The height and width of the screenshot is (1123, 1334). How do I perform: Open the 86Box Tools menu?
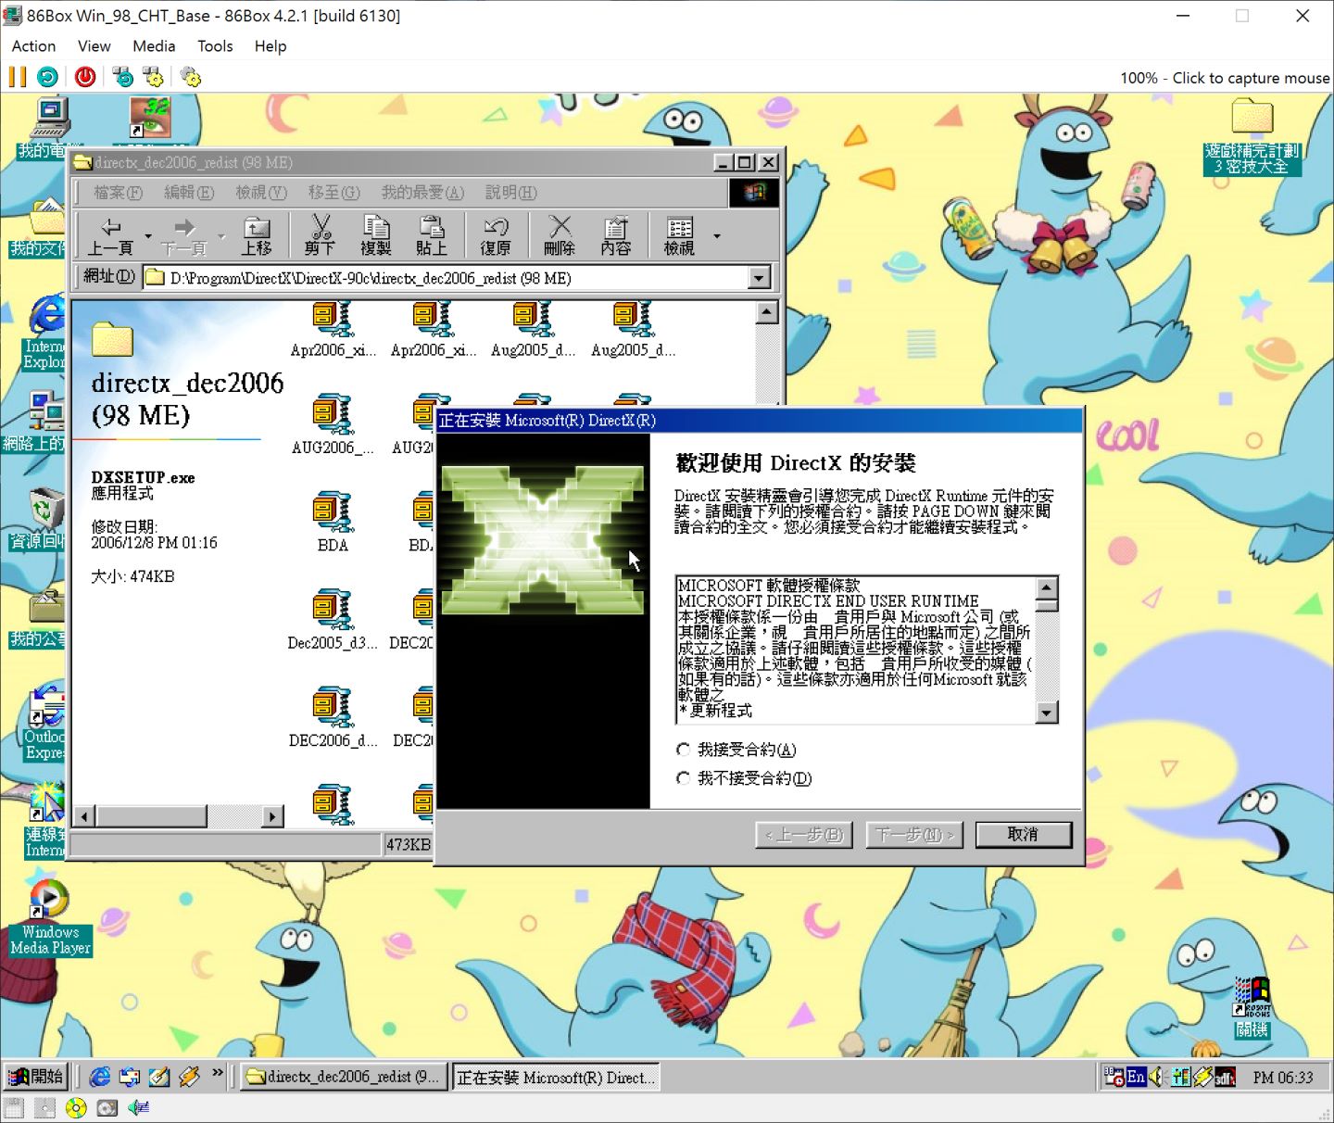(215, 46)
